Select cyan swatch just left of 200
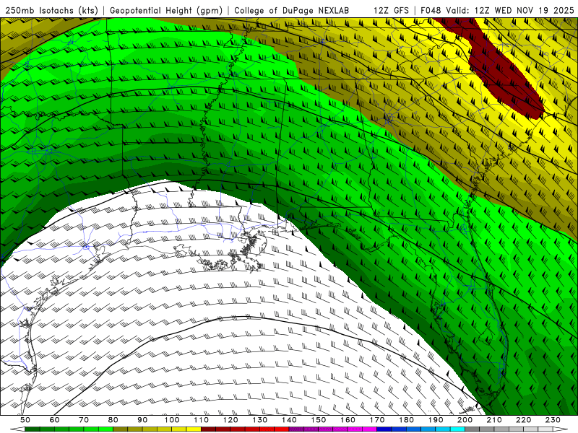The image size is (578, 433). (x=457, y=429)
